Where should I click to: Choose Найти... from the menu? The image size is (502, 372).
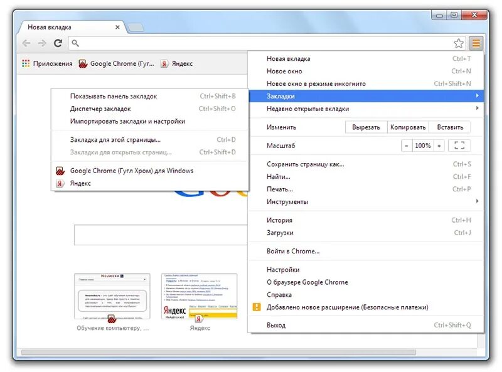[366, 177]
